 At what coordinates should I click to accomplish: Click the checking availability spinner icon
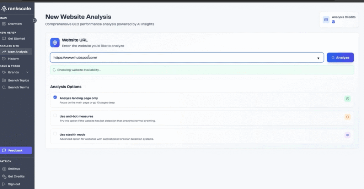54,70
